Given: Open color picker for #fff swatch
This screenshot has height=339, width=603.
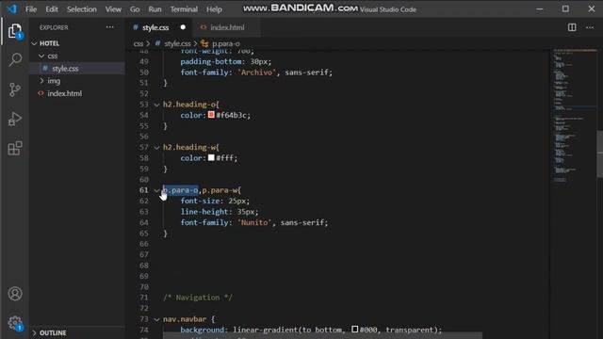Looking at the screenshot, I should pos(211,157).
